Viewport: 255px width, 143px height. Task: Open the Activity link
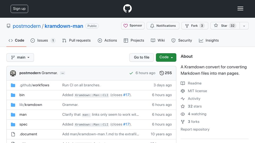click(194, 99)
